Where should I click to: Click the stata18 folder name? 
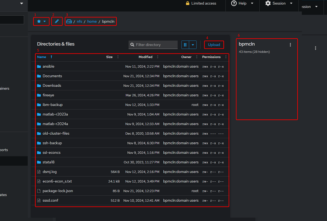pyautogui.click(x=48, y=162)
